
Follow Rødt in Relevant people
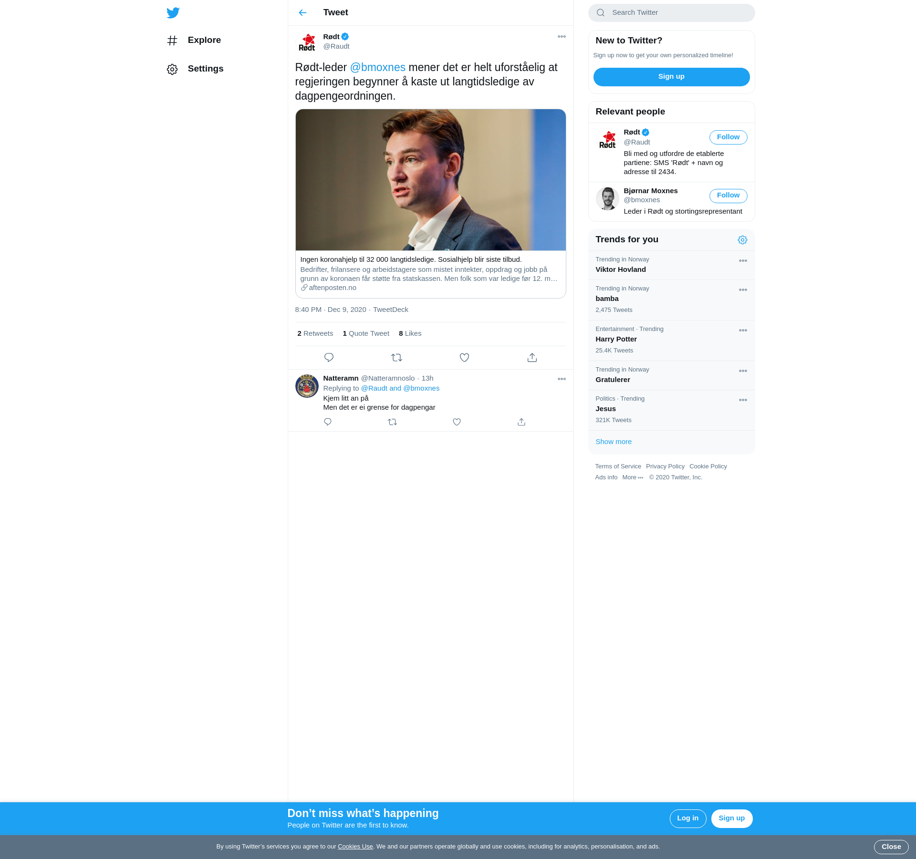(728, 137)
